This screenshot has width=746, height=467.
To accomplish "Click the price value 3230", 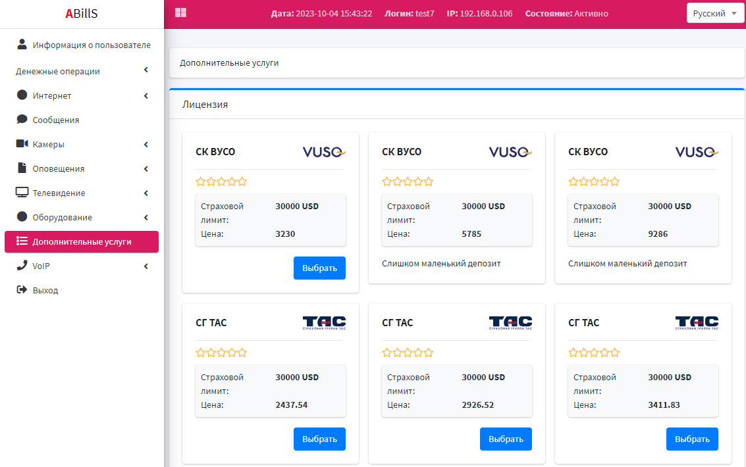I will click(x=285, y=233).
